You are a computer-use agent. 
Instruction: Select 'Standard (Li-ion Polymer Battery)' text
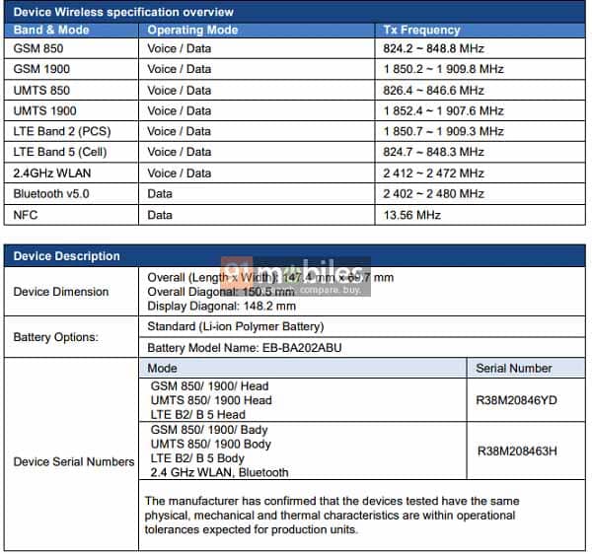(x=236, y=326)
